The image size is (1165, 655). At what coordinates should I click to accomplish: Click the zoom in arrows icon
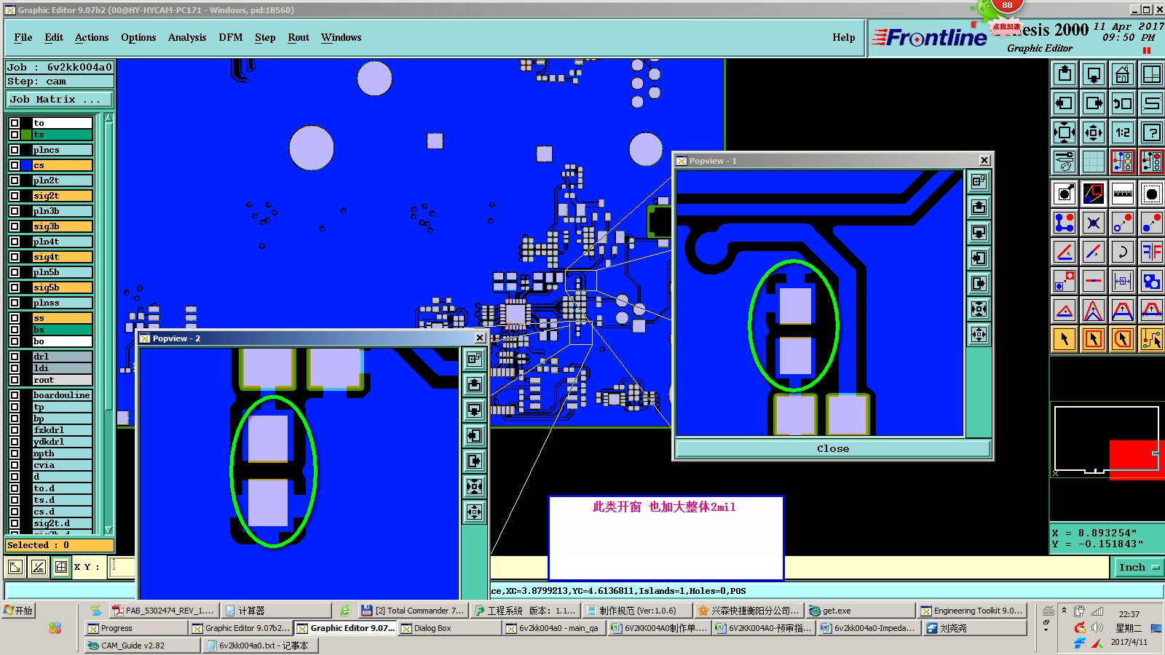tap(1065, 132)
